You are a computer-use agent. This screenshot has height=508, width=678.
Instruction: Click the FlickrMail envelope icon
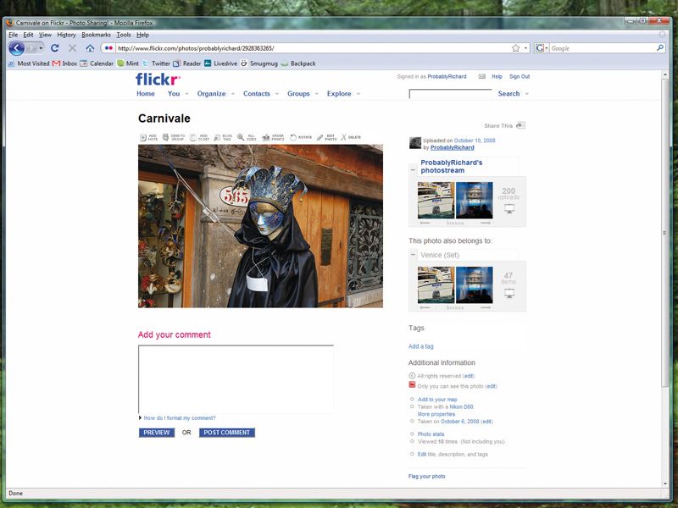481,76
